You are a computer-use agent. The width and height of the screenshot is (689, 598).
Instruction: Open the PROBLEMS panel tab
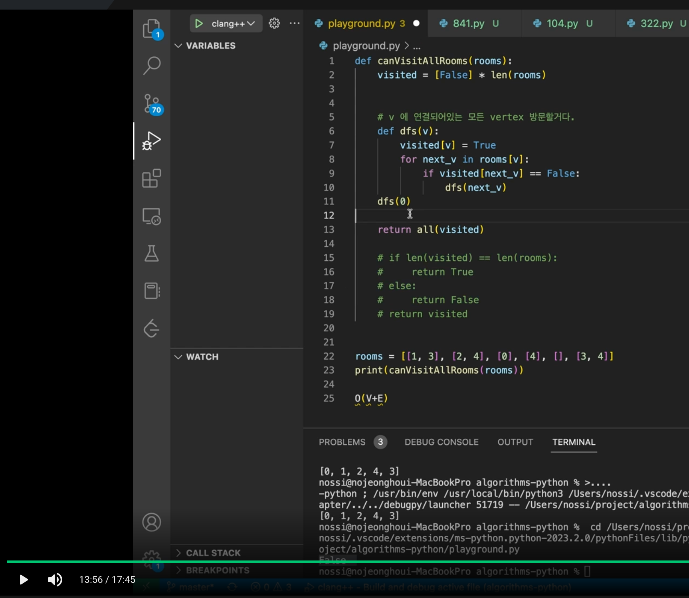click(x=342, y=442)
